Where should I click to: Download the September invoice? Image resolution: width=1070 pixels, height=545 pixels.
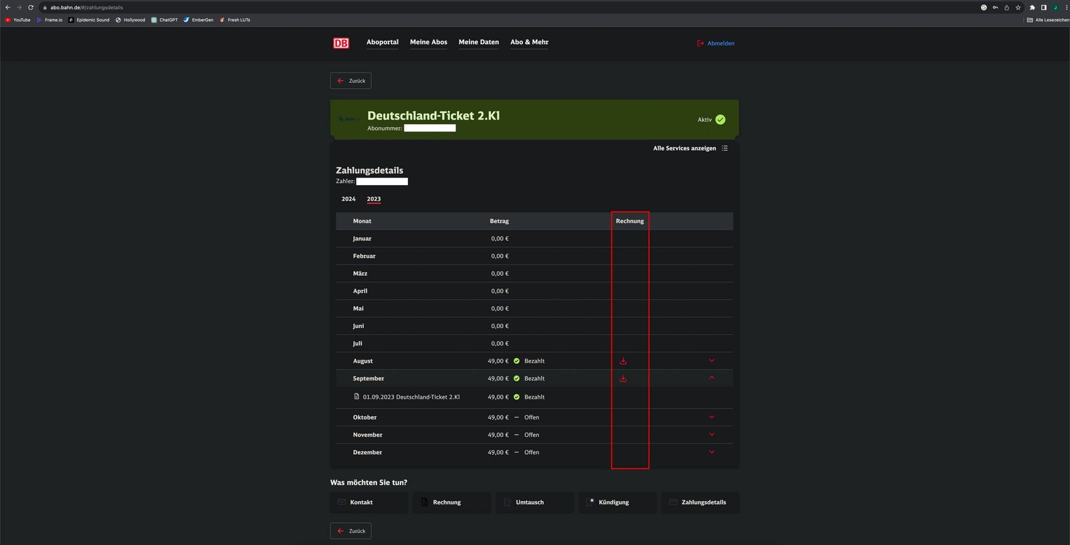(x=623, y=379)
